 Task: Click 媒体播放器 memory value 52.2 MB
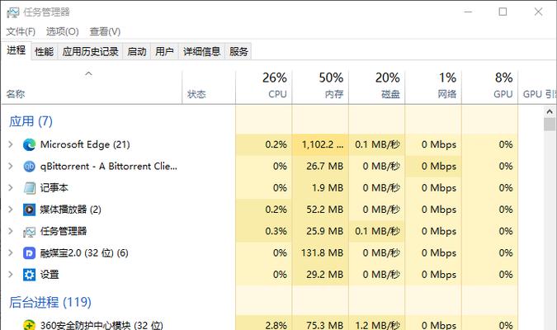324,210
